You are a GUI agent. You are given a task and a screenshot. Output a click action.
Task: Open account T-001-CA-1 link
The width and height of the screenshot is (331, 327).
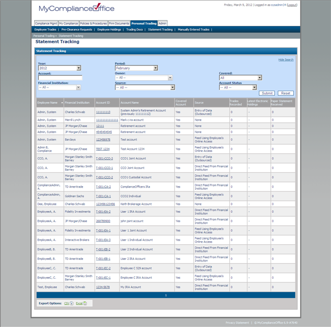(x=103, y=197)
